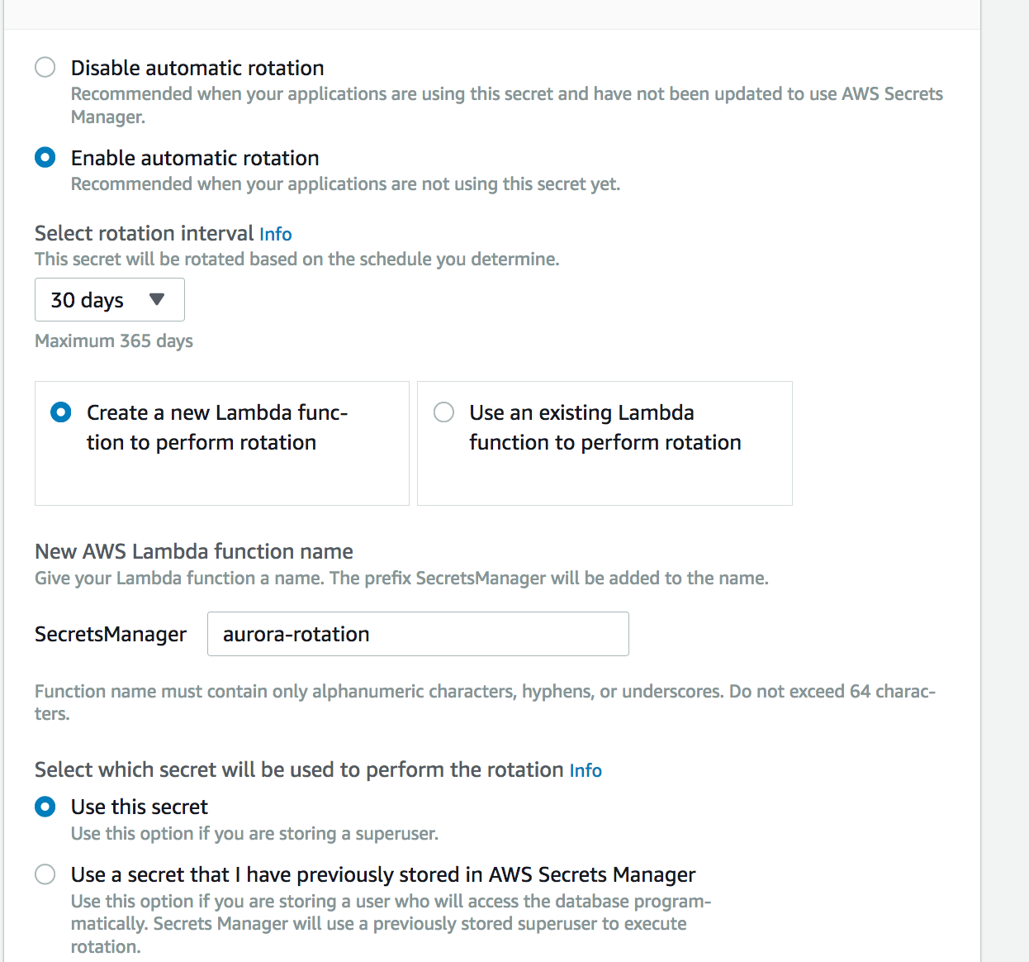
Task: Select Disable automatic rotation radio button
Action: (45, 67)
